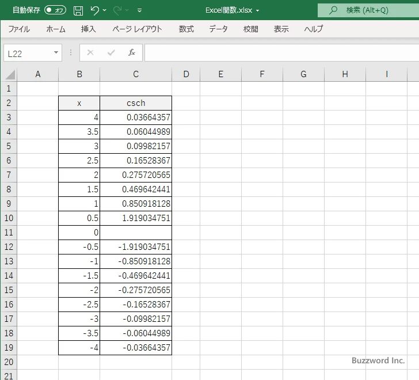Open the データ tab
The image size is (419, 380).
(218, 29)
